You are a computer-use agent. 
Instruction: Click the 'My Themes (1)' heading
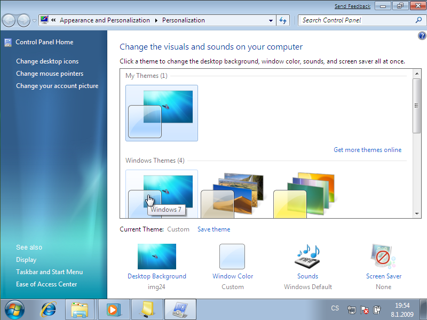click(x=146, y=76)
